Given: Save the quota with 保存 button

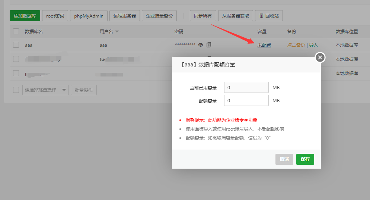Looking at the screenshot, I should point(305,159).
